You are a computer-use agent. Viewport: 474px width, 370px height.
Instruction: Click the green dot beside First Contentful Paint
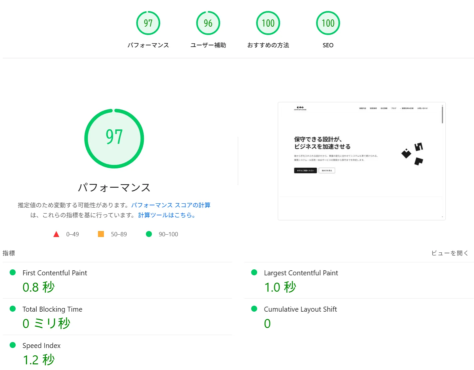(13, 272)
